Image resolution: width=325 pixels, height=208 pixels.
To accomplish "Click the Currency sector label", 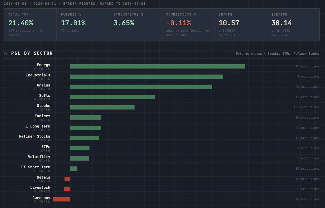I will pos(41,198).
